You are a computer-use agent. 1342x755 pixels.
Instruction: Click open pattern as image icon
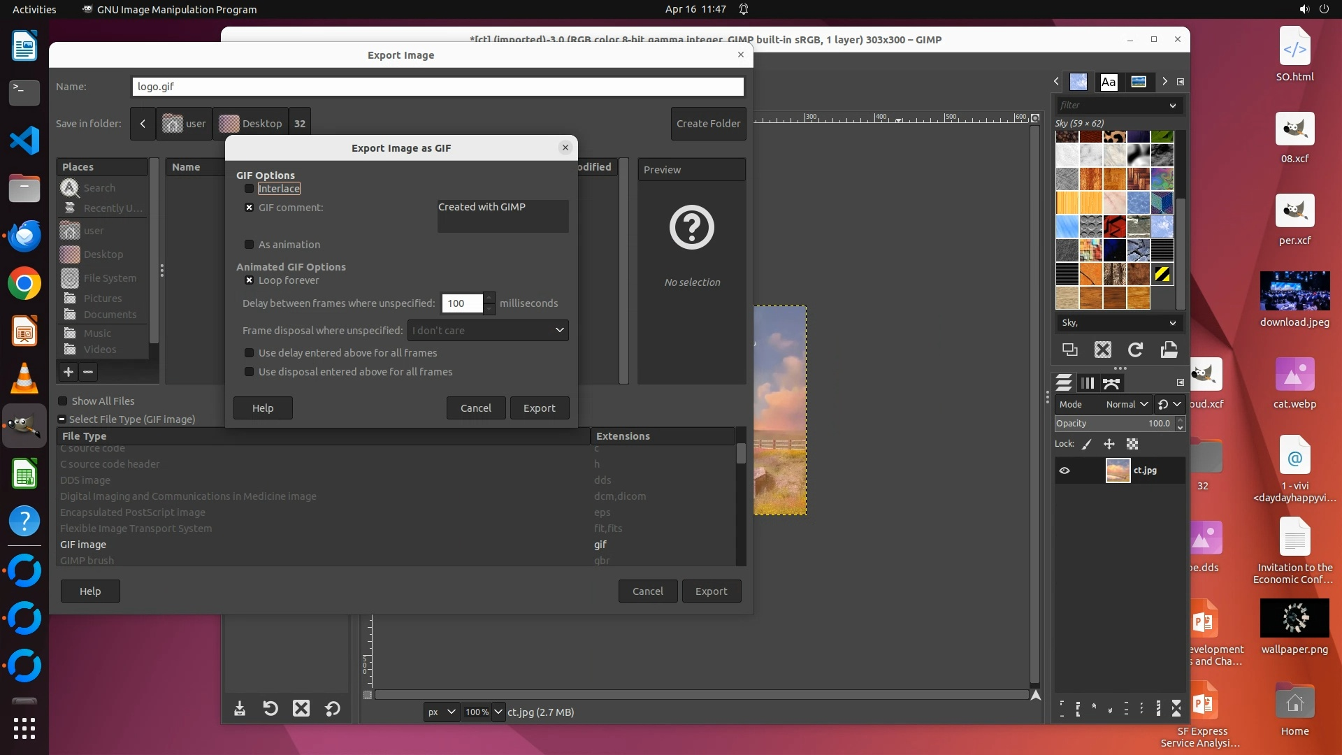point(1169,350)
